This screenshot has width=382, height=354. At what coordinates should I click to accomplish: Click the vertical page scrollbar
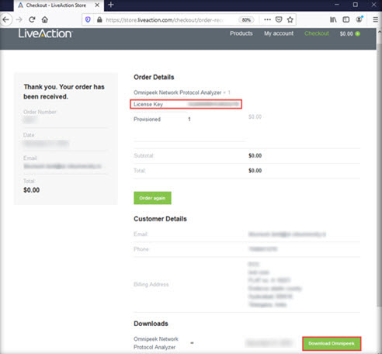[x=379, y=176]
